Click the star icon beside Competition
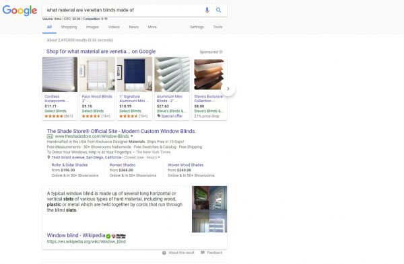Screen dimensions: 404x264 106,19
